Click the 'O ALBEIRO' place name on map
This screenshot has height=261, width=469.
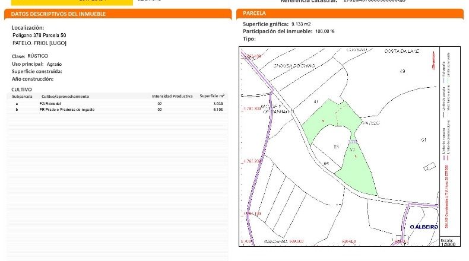tap(424, 227)
